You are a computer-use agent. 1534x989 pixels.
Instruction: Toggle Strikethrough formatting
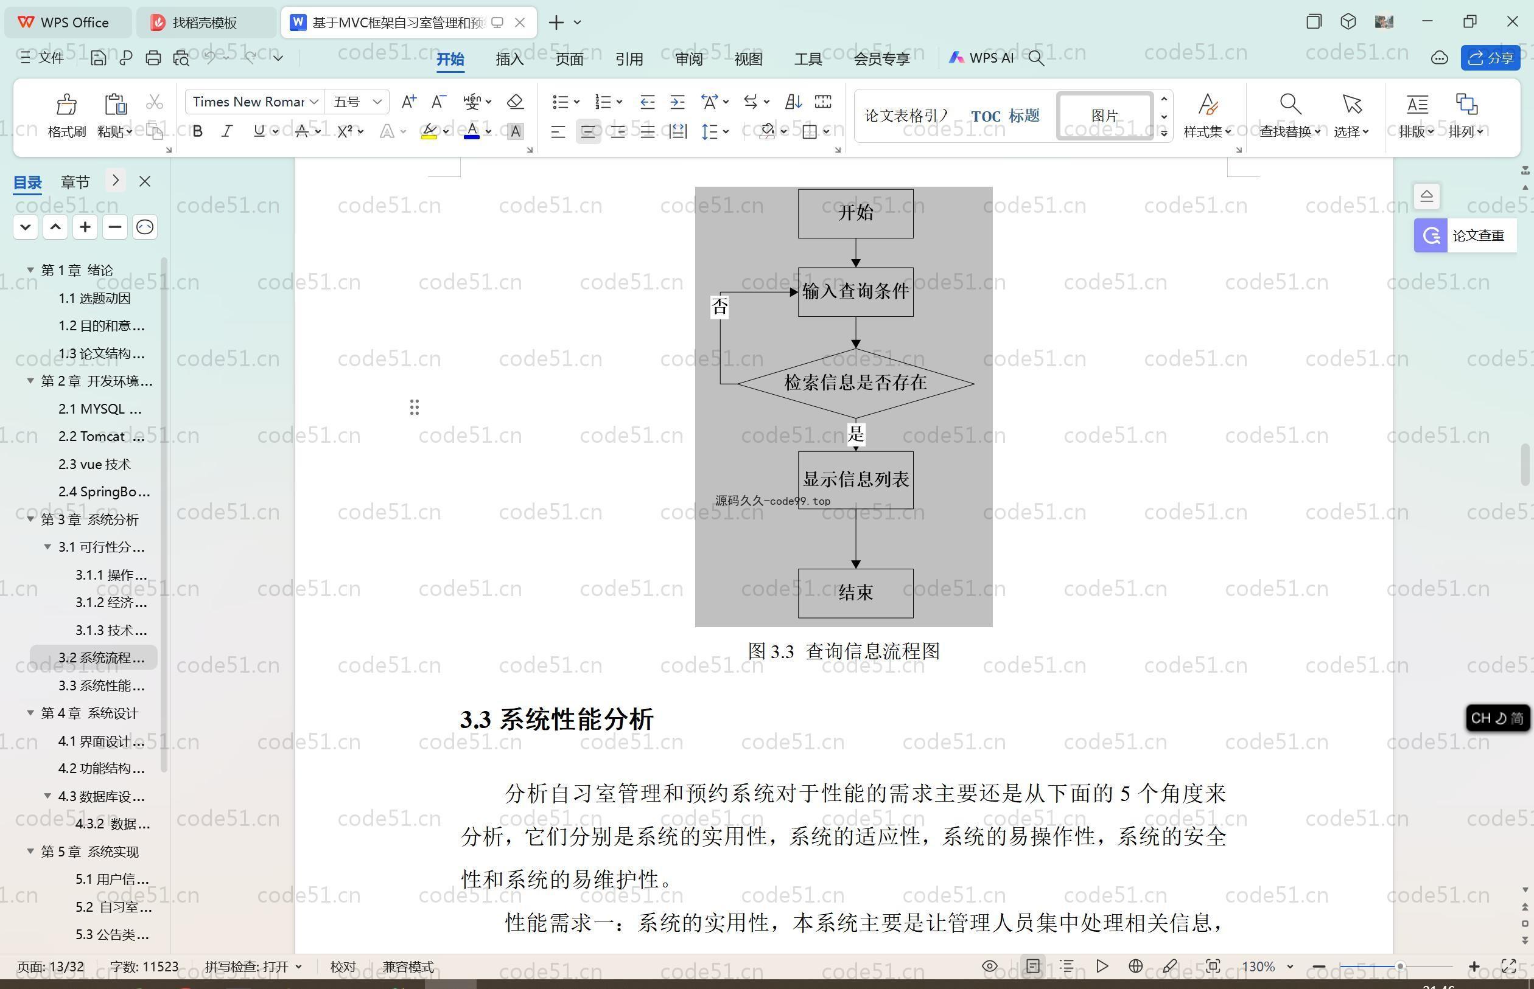pos(301,131)
